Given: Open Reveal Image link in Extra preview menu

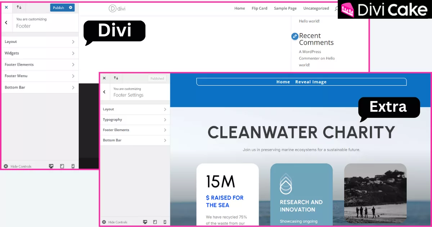Looking at the screenshot, I should [311, 82].
